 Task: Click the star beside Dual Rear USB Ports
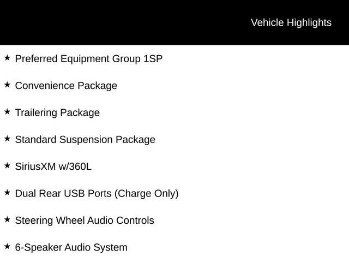(7, 193)
